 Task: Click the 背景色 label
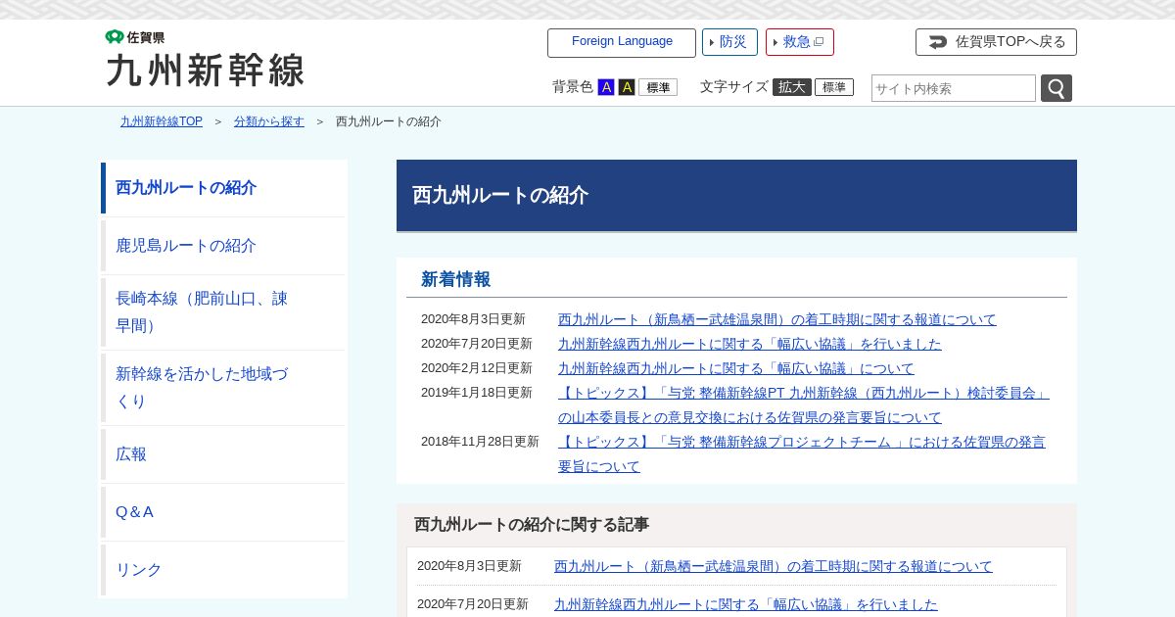(x=573, y=87)
